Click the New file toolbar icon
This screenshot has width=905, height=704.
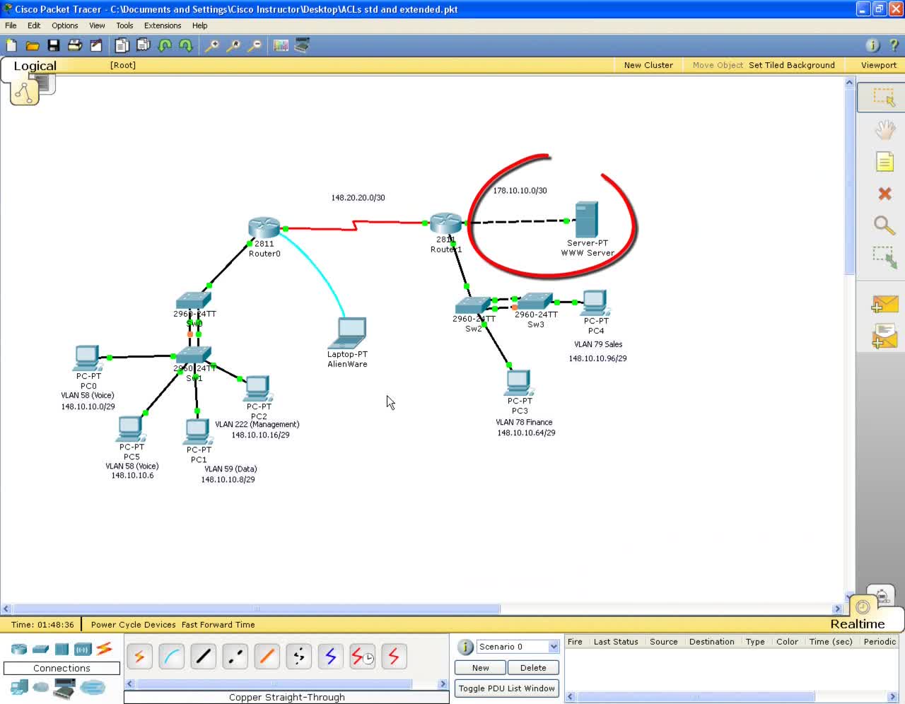11,45
